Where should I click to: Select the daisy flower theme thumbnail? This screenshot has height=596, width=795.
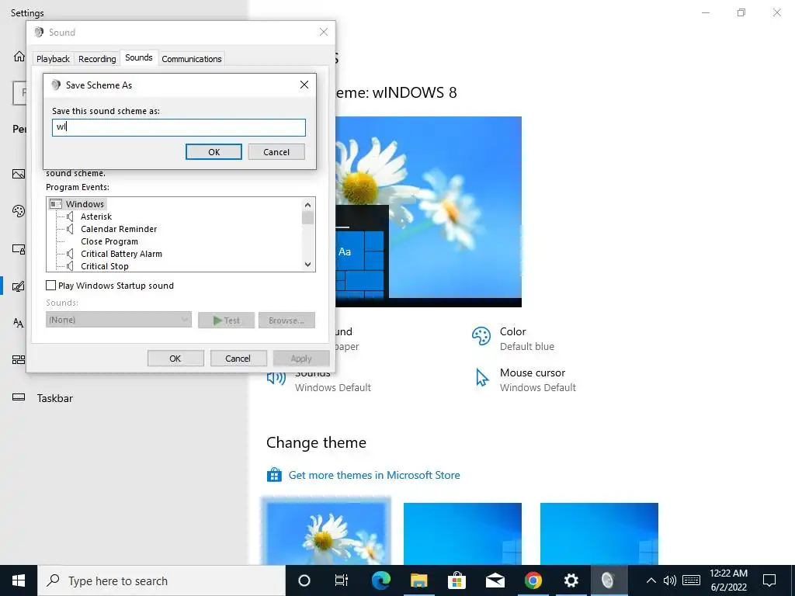[x=326, y=531]
